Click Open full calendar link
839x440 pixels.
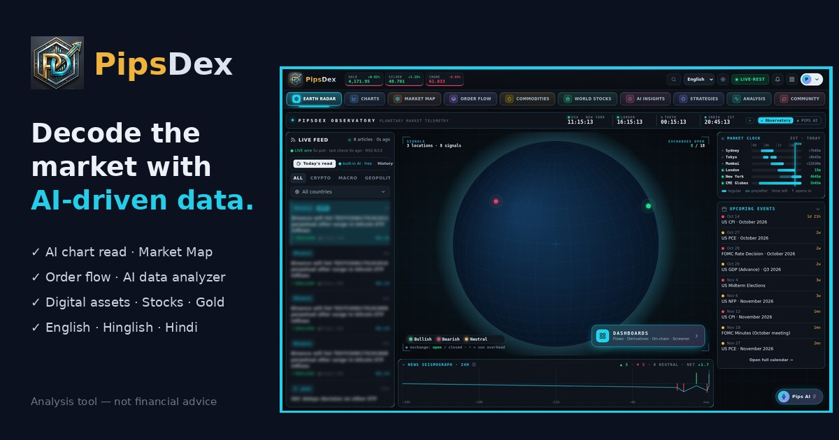pyautogui.click(x=771, y=360)
